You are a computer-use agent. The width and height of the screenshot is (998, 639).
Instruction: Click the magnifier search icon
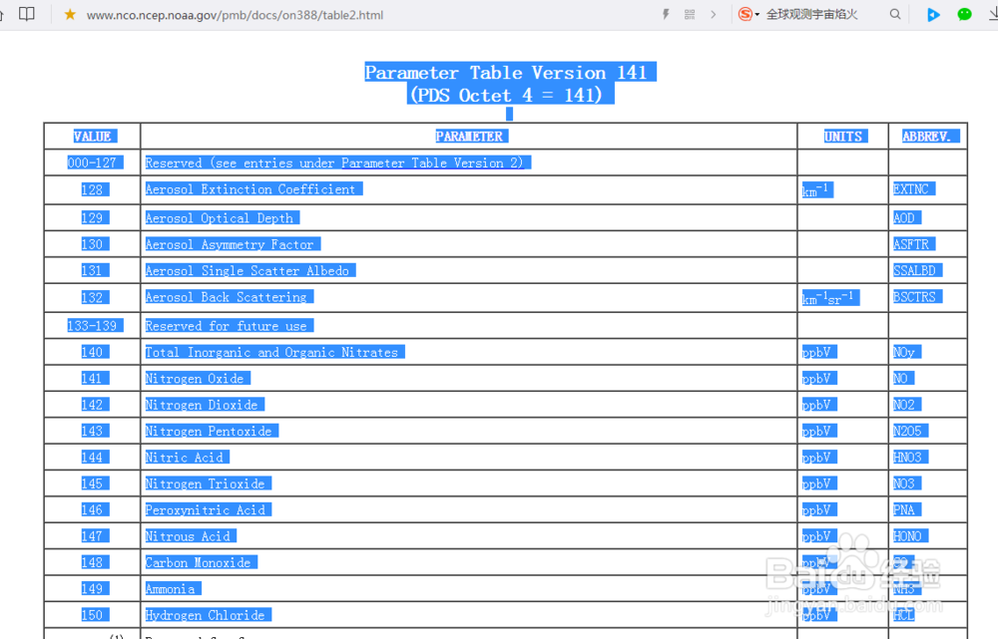point(895,14)
